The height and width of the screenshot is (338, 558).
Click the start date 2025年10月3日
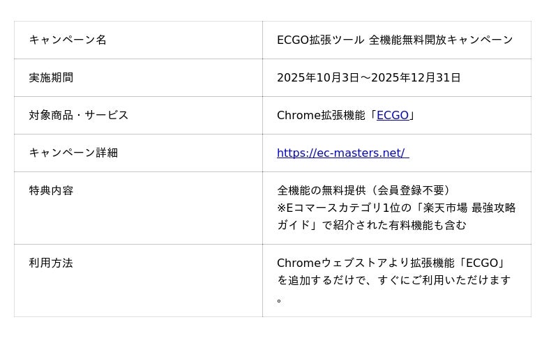[x=318, y=78]
